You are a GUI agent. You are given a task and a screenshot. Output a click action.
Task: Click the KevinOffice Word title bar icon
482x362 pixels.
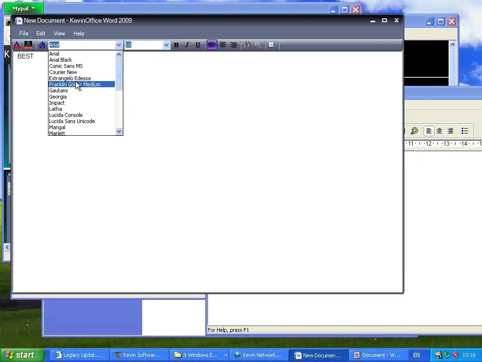coord(19,21)
